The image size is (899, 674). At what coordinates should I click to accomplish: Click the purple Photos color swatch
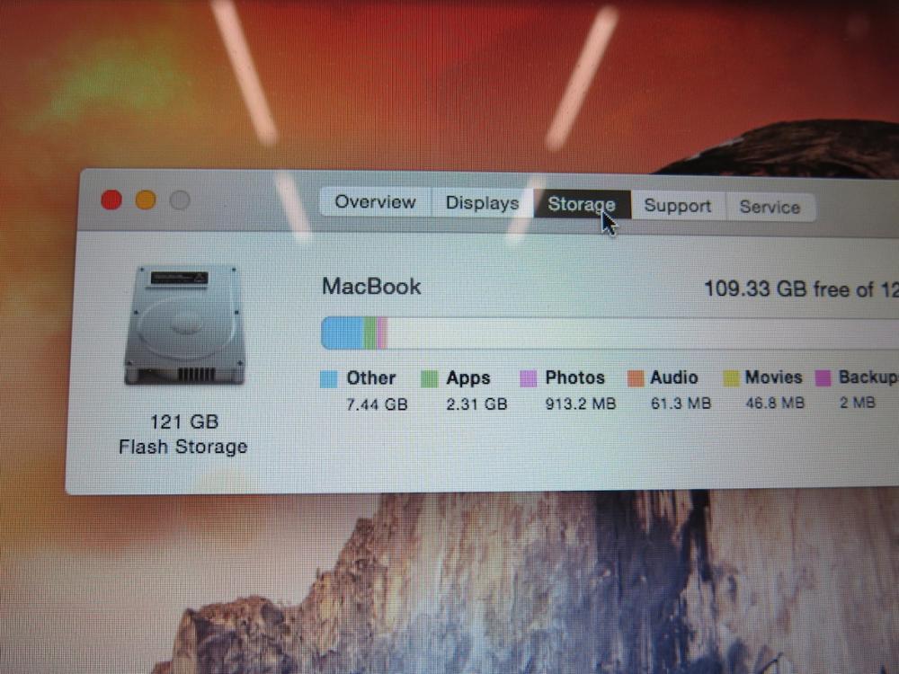pos(528,378)
